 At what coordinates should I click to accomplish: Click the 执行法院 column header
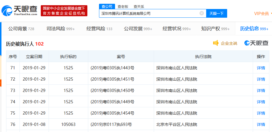(x=203, y=57)
